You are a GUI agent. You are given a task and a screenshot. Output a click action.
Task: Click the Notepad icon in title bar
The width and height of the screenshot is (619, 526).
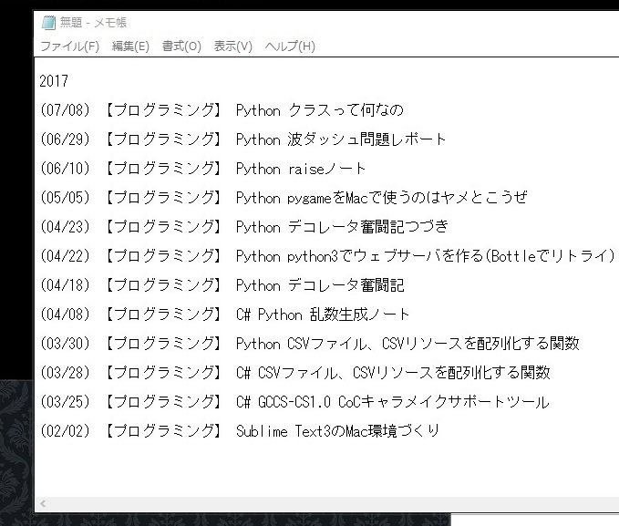point(48,23)
